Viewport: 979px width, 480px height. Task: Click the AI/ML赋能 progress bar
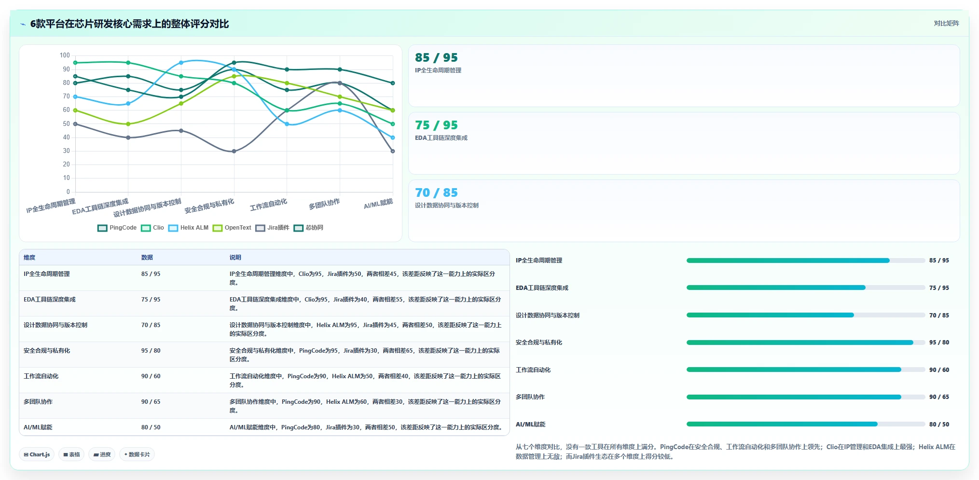(806, 424)
